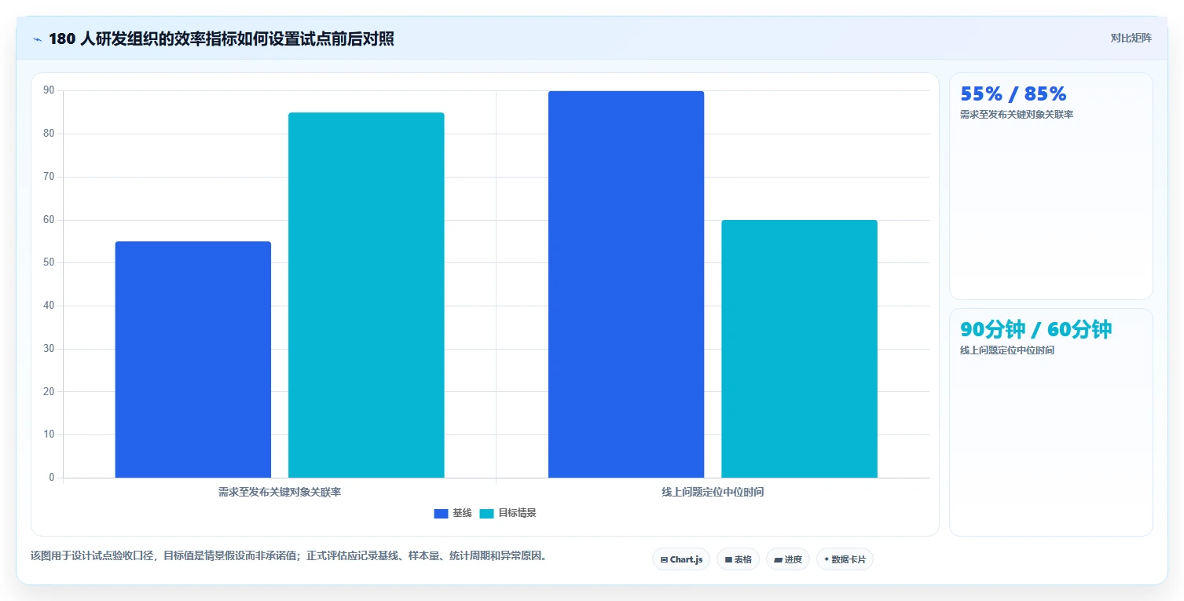Click the 需求至发布关键对象关联率 axis label
The image size is (1184, 601).
(280, 493)
